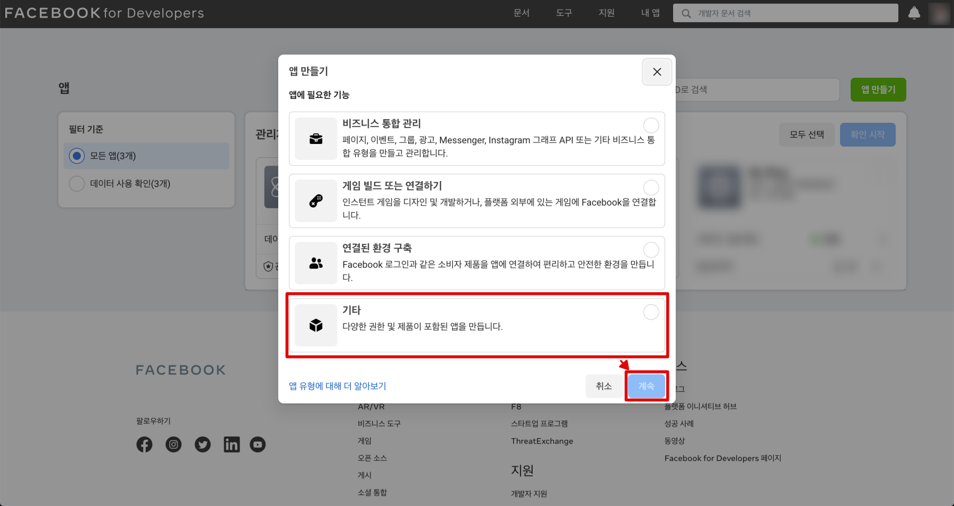
Task: Select the 비즈니스 통합 관리 radio button
Action: [x=651, y=125]
